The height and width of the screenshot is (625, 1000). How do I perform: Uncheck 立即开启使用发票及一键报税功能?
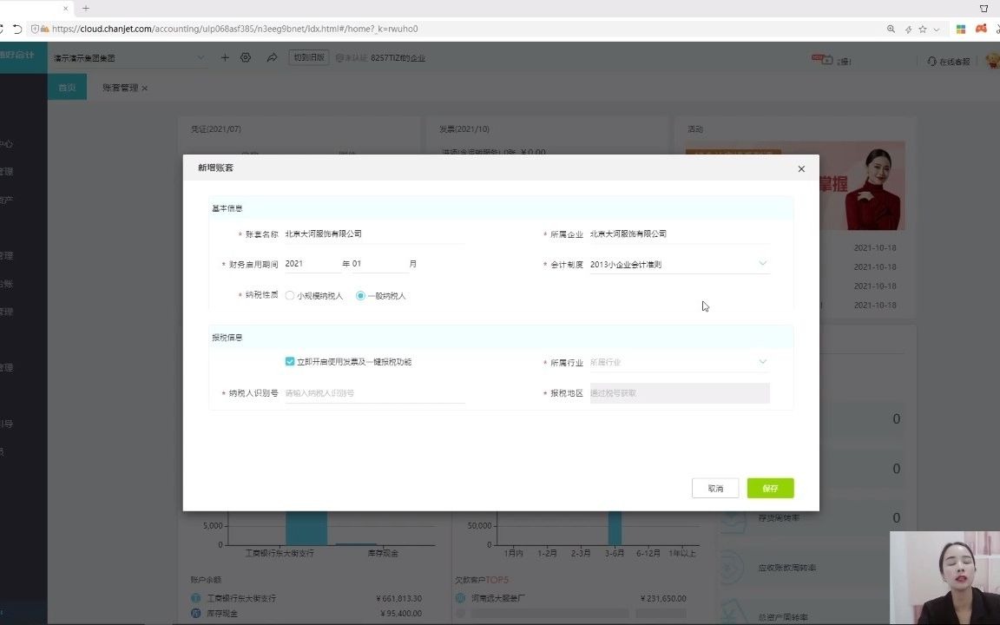[290, 361]
